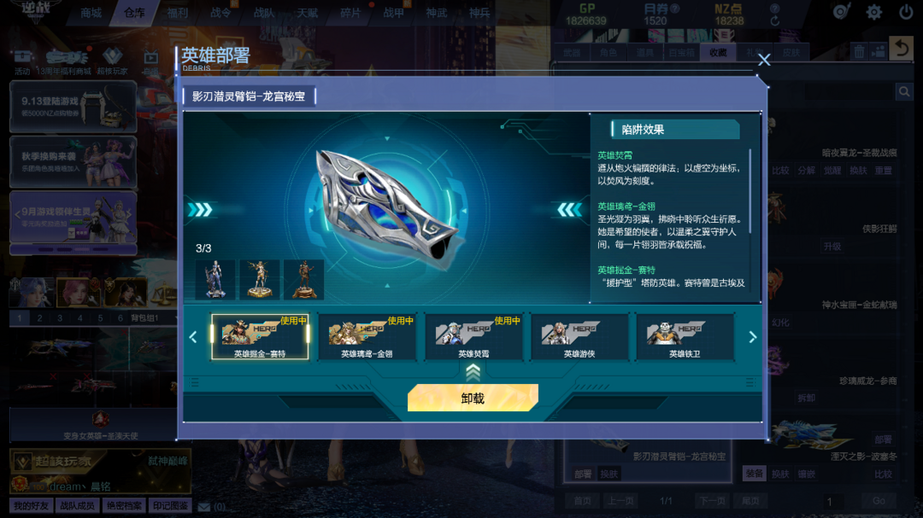This screenshot has height=518, width=923.
Task: Click the trap effect description scrollbar
Action: tap(750, 191)
